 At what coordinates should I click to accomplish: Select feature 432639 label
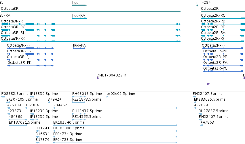[x=201, y=105]
